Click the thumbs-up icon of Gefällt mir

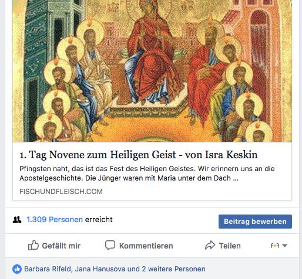click(33, 245)
